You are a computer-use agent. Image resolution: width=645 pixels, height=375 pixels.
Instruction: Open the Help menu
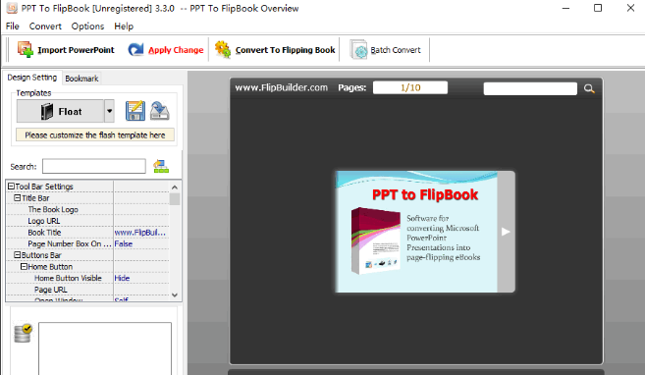(124, 27)
